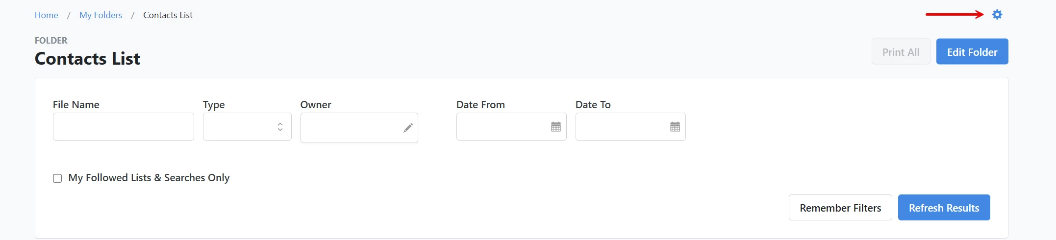Open the Date To calendar picker icon

pos(675,127)
